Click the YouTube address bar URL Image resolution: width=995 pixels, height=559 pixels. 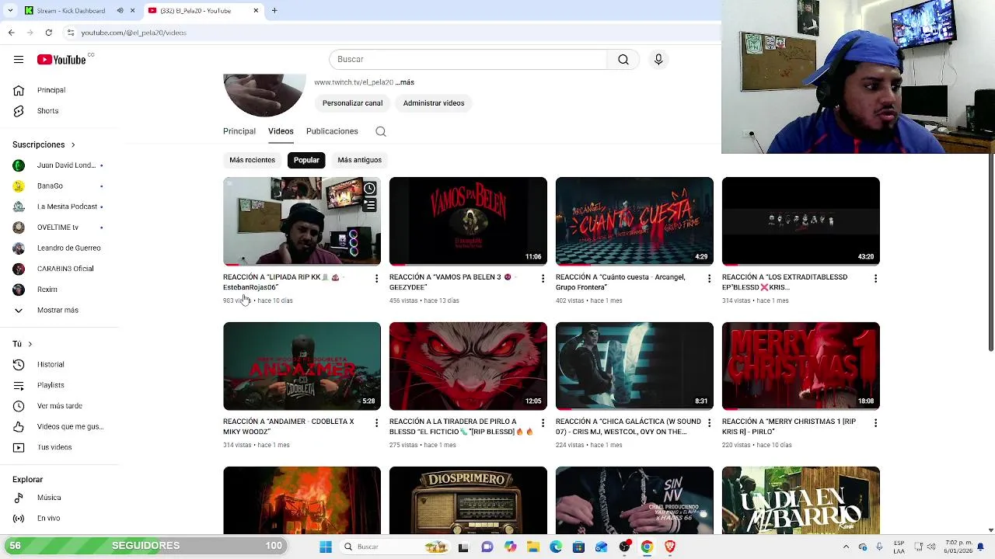point(134,33)
